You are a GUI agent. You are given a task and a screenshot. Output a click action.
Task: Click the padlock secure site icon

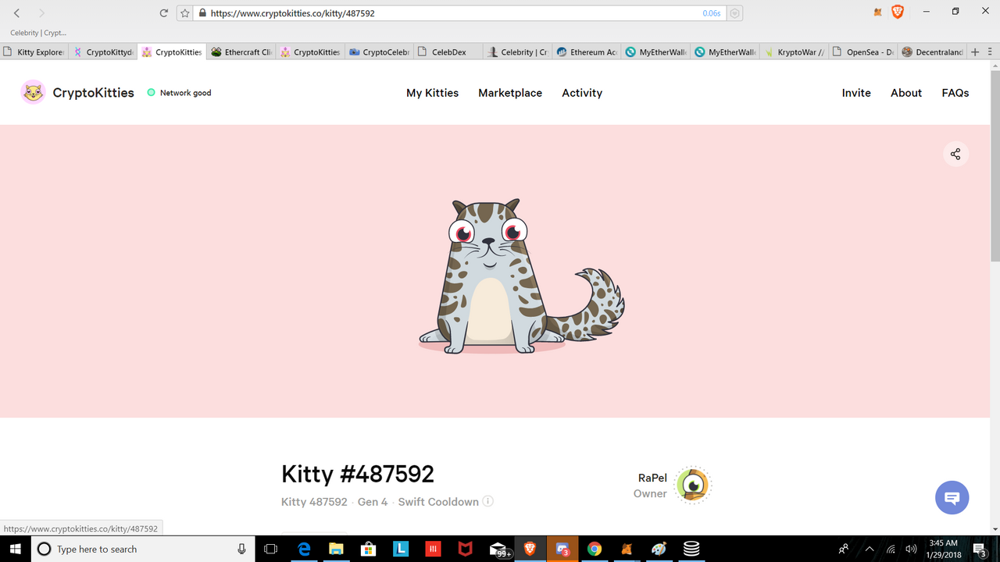202,13
